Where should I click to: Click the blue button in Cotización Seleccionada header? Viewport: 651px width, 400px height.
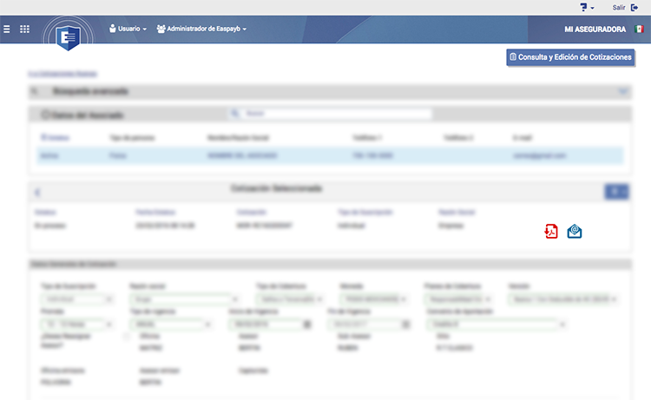616,192
